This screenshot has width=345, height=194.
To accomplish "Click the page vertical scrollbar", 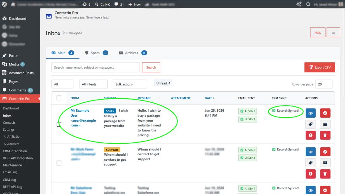I will 344,53.
